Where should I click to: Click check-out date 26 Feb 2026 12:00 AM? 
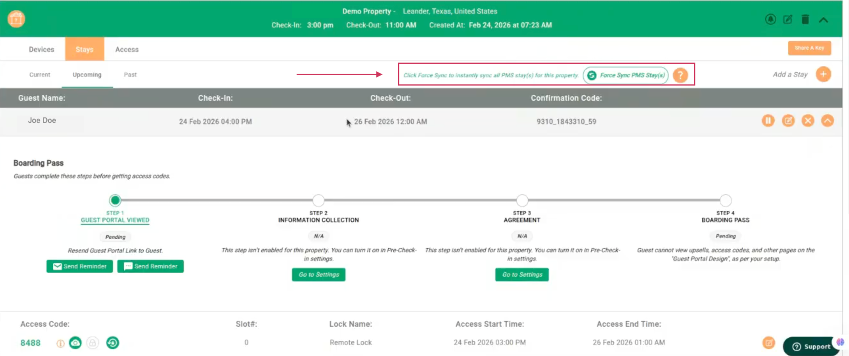pyautogui.click(x=390, y=121)
